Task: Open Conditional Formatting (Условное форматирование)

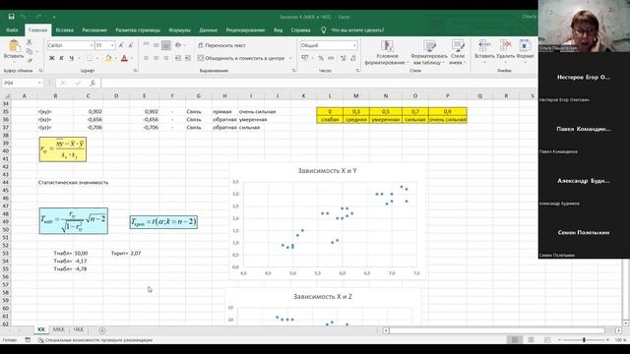Action: pos(387,52)
